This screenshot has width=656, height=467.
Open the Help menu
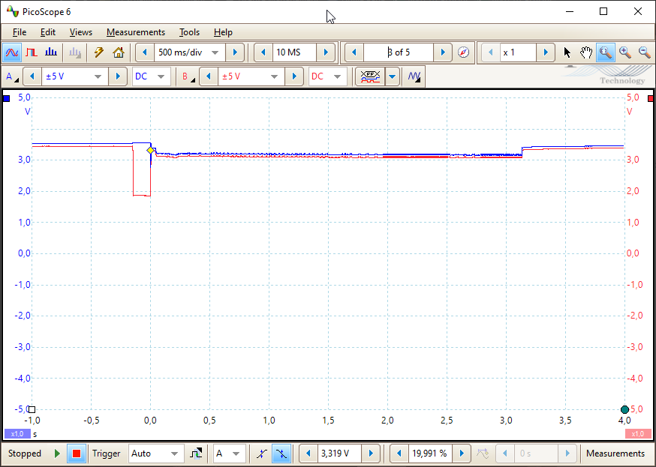pyautogui.click(x=223, y=32)
